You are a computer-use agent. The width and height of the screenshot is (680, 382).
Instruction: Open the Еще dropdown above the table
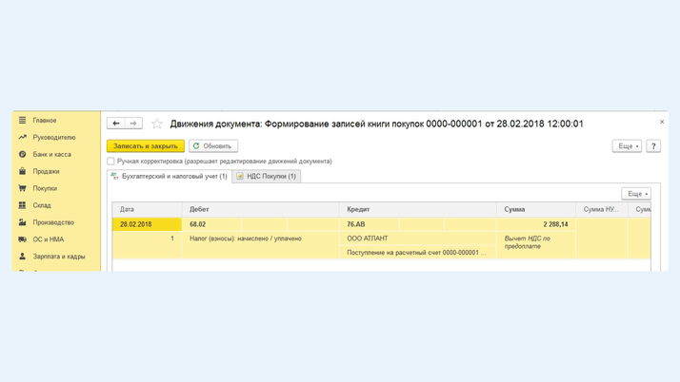click(x=635, y=194)
